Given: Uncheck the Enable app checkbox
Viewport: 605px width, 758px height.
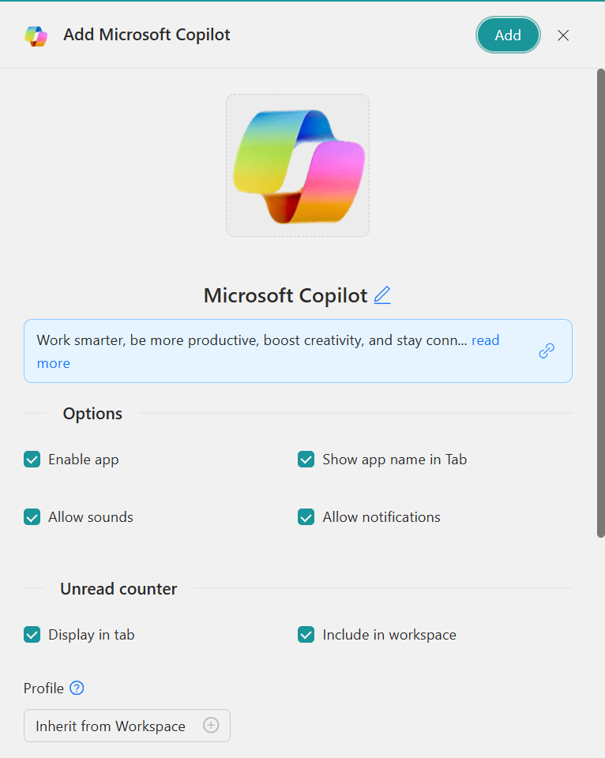Looking at the screenshot, I should (32, 460).
